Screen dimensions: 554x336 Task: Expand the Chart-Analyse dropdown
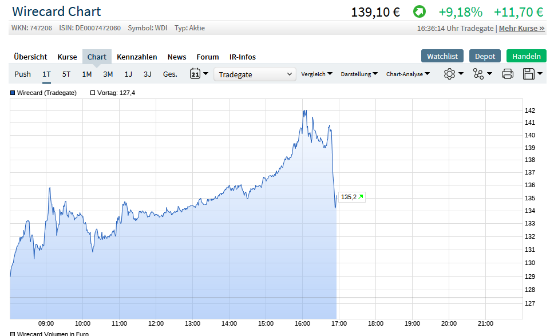(407, 74)
